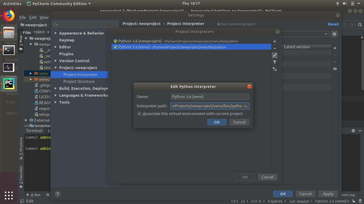Click the Name field with Python 3.6 (venv)

click(210, 97)
